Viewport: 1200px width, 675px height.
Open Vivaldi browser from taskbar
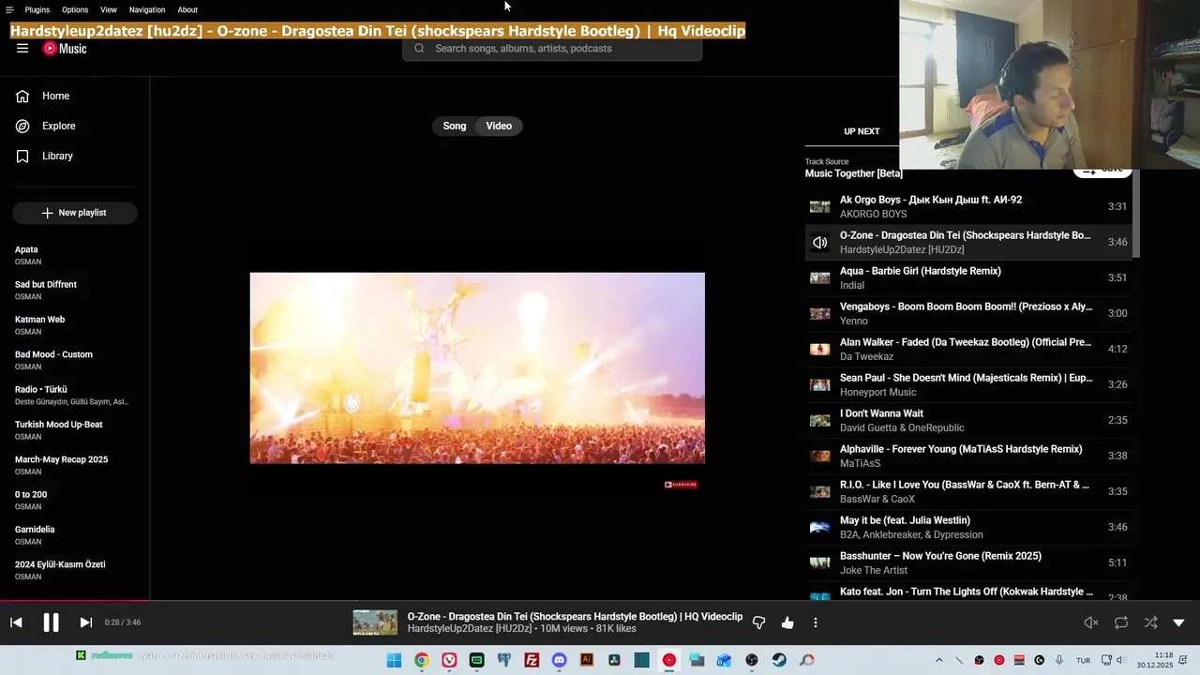click(x=449, y=660)
